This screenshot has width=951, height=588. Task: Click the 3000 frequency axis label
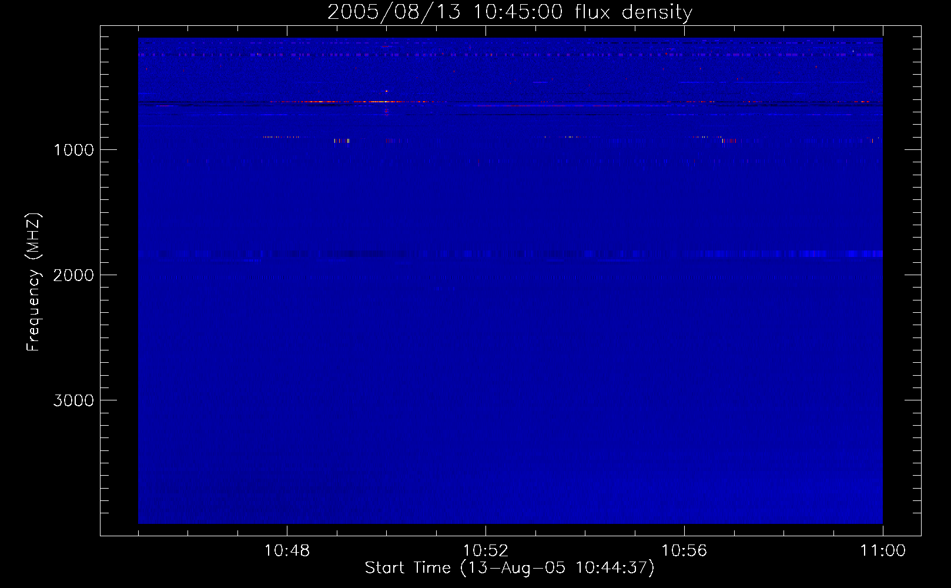pyautogui.click(x=73, y=400)
